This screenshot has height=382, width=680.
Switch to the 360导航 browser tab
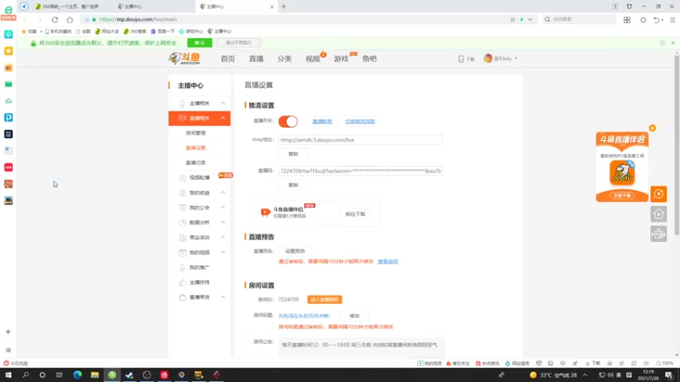tap(70, 7)
